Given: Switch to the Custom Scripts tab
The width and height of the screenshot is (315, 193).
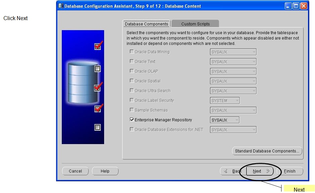Looking at the screenshot, I should coord(195,24).
